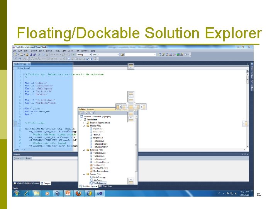The height and width of the screenshot is (209, 278).
Task: Click the dock guide at left edge of window
Action: (17, 123)
